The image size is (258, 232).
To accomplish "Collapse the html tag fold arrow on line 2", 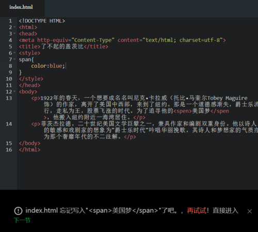I will [x=14, y=27].
